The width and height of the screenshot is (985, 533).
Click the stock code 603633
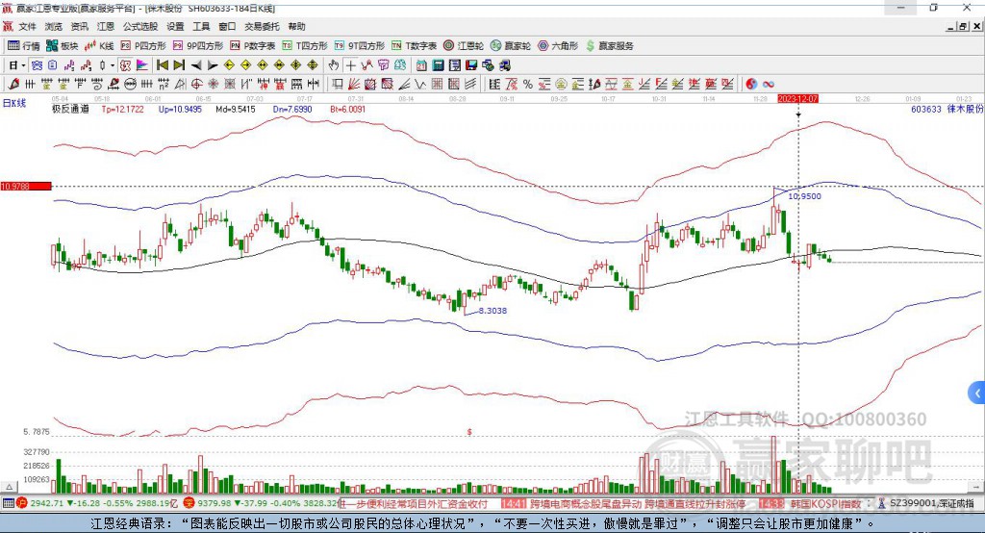click(926, 110)
